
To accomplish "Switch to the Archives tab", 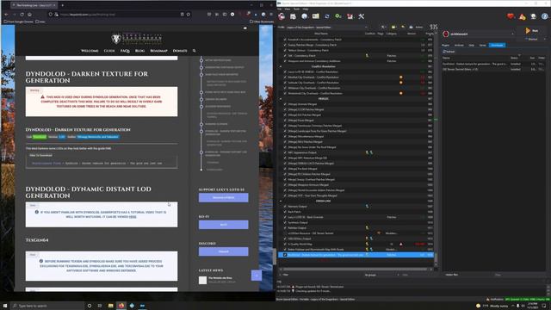I will pos(459,45).
